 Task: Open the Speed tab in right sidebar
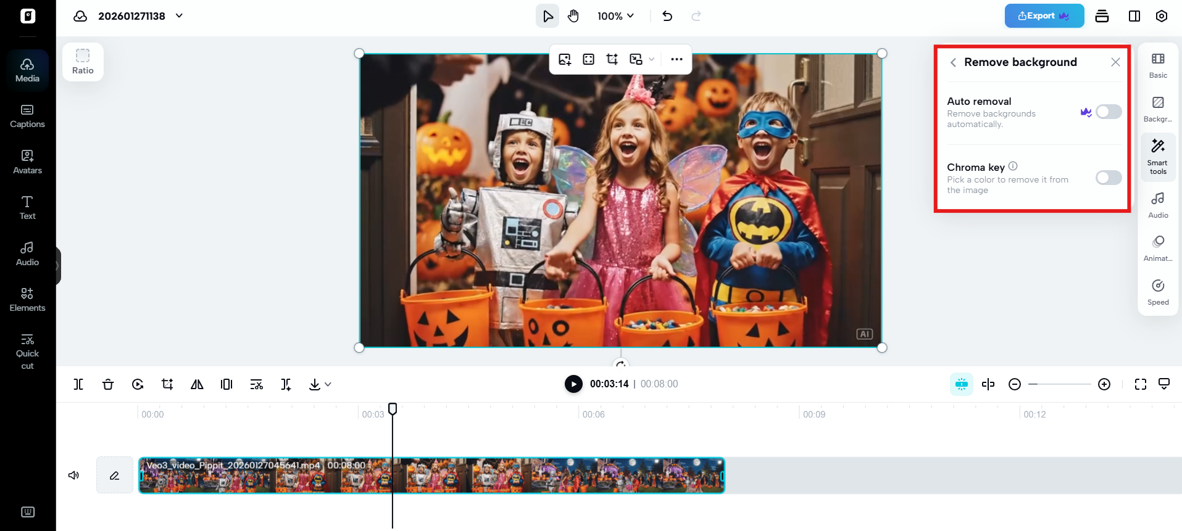(x=1158, y=292)
